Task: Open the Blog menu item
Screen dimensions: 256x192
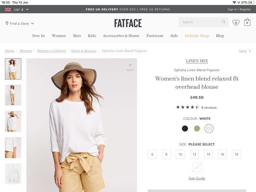Action: (220, 36)
